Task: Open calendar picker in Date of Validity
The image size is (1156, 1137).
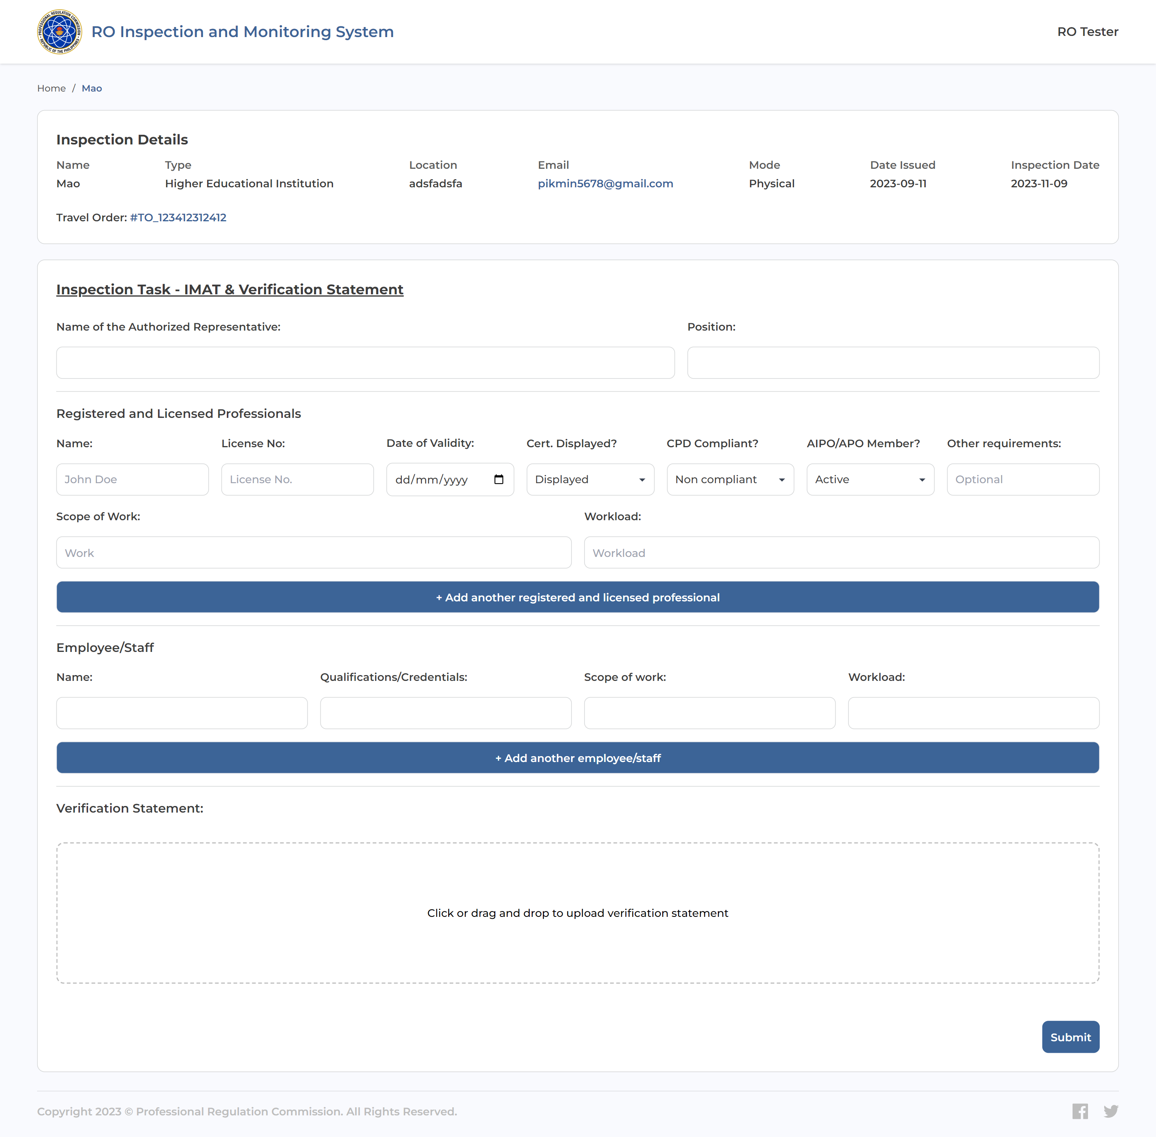Action: pyautogui.click(x=499, y=480)
